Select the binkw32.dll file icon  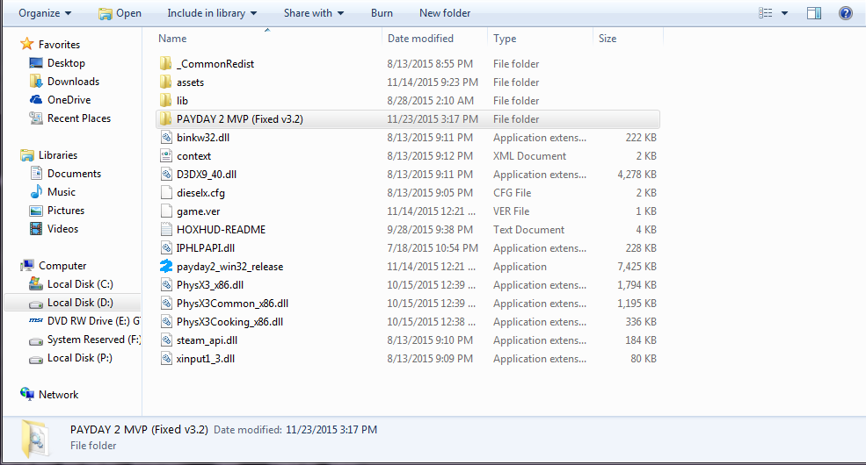coord(166,137)
